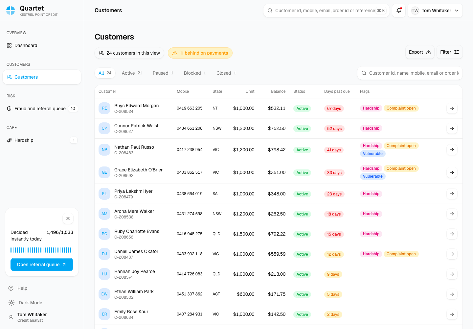Screen dimensions: 473x329
Task: Open Daniel James Okafor's record arrow
Action: point(452,254)
